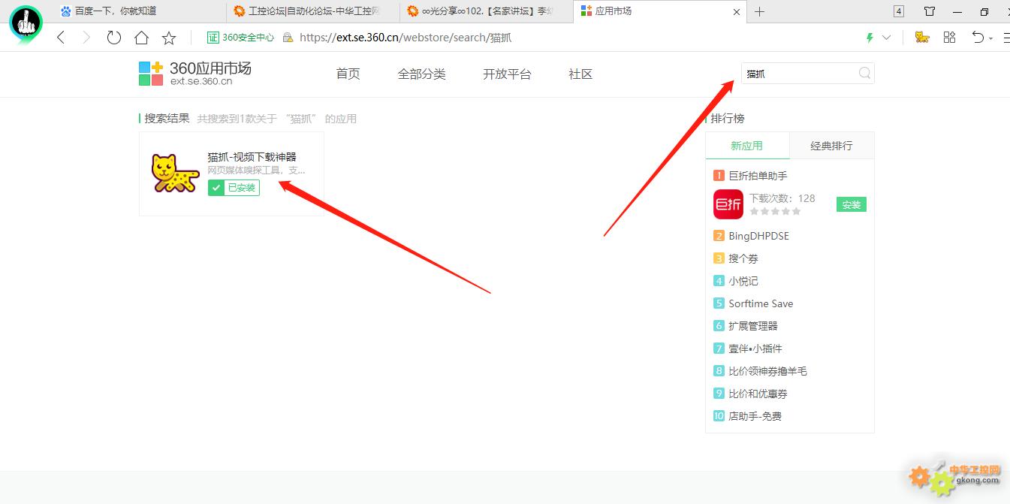
Task: Focus the address bar URL field
Action: 406,38
